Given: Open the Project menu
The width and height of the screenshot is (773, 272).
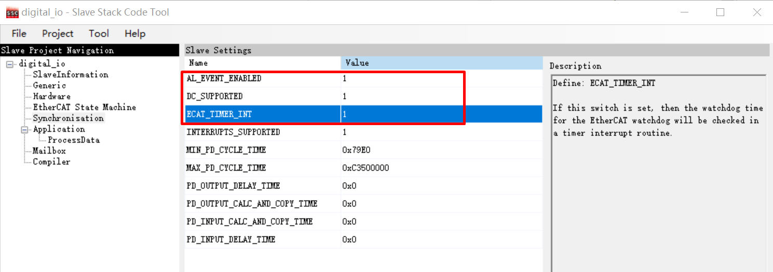Looking at the screenshot, I should tap(58, 33).
